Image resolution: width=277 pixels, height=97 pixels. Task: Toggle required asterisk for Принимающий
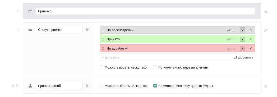point(87,86)
